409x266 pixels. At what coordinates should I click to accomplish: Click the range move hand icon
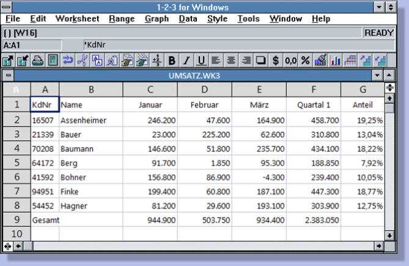coord(142,61)
